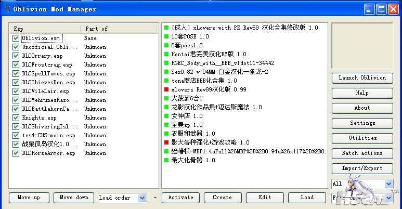
Task: Expand the All filter dropdown
Action: tap(388, 184)
